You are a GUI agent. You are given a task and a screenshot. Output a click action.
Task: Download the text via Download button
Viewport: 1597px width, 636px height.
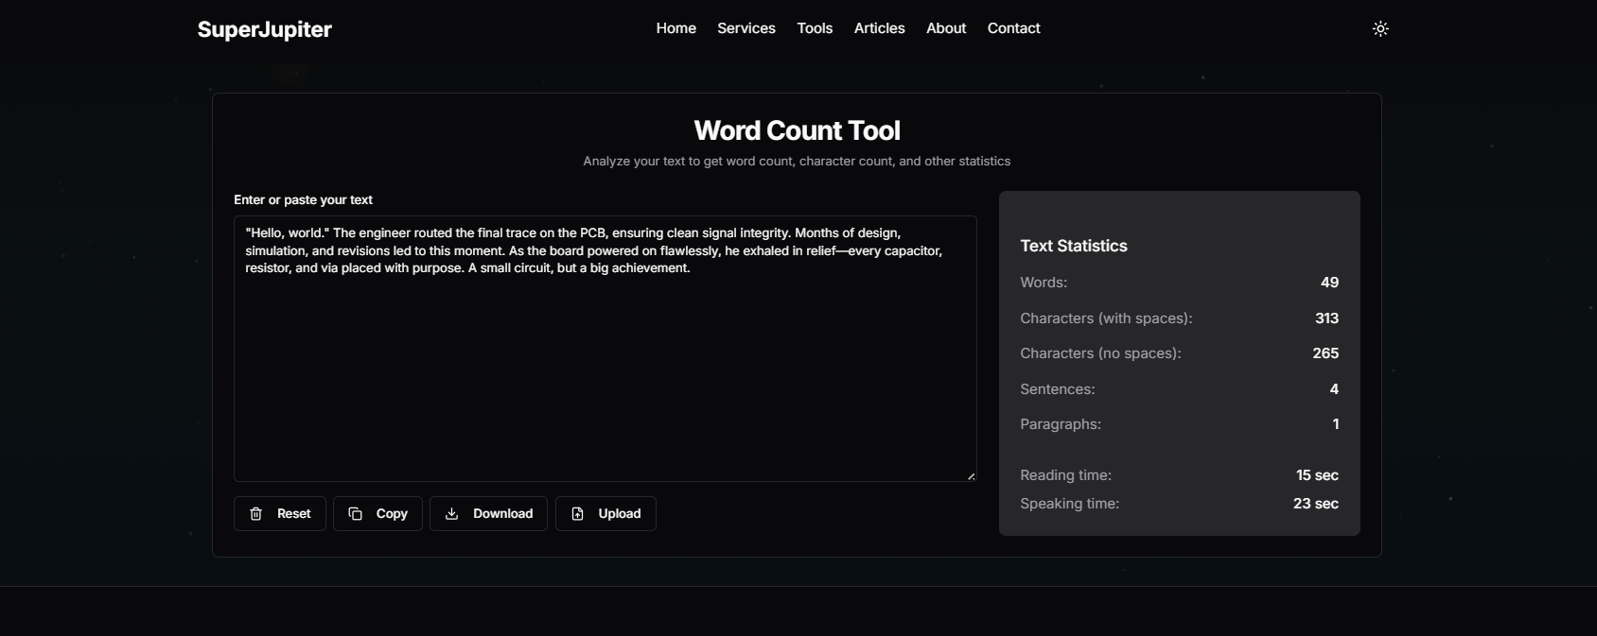488,514
